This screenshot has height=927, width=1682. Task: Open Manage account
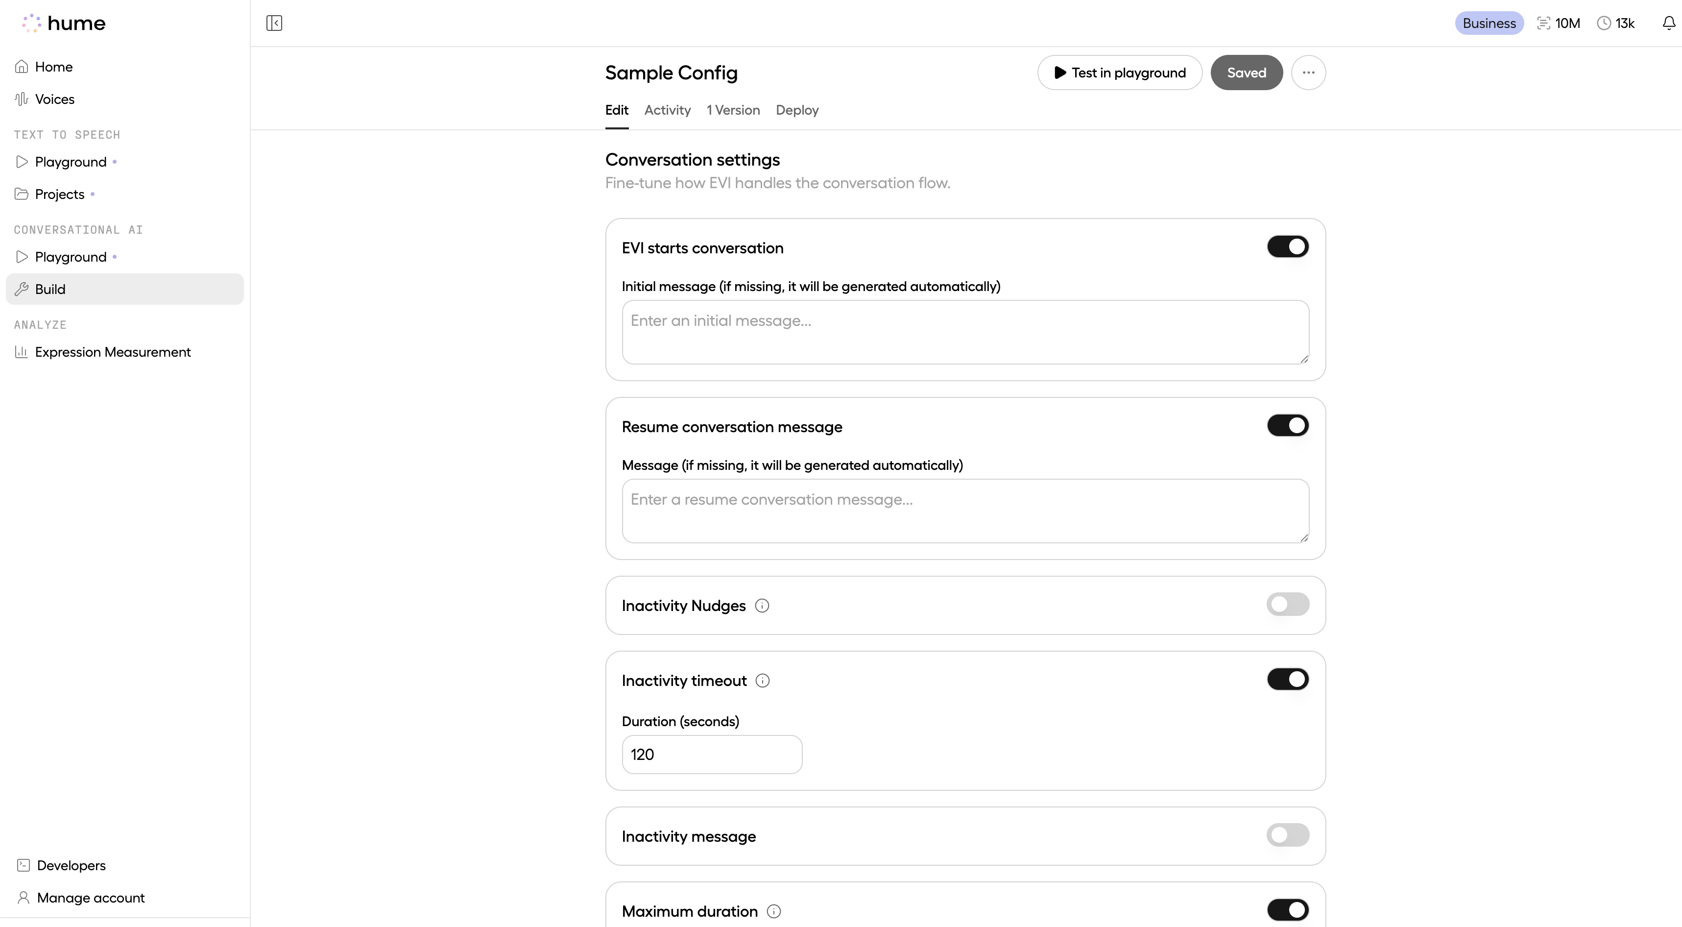click(x=90, y=897)
